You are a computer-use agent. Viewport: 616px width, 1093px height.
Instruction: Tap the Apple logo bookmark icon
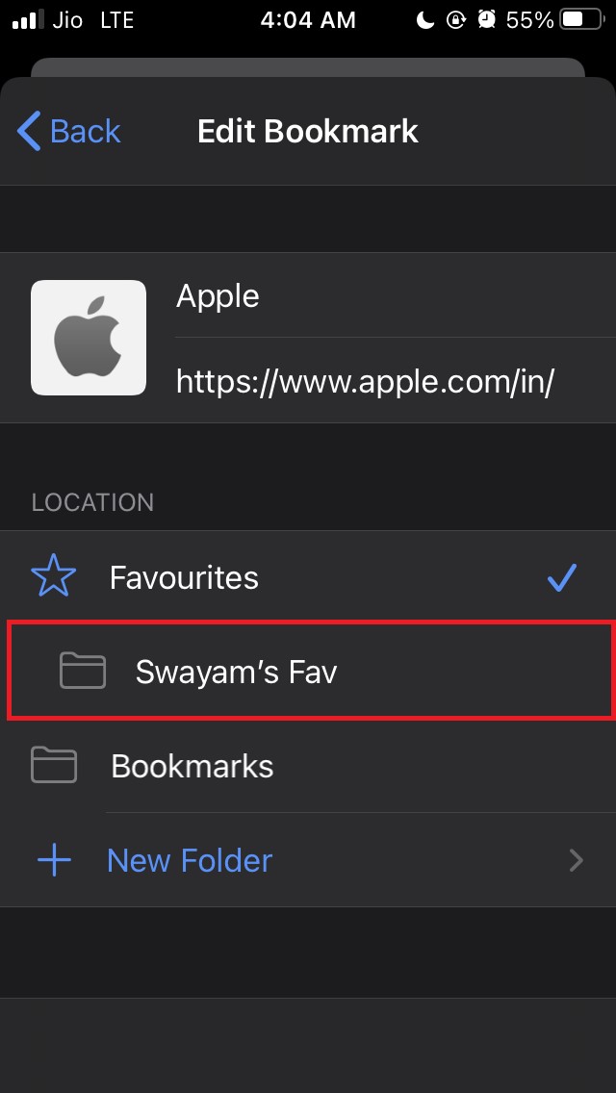(88, 337)
